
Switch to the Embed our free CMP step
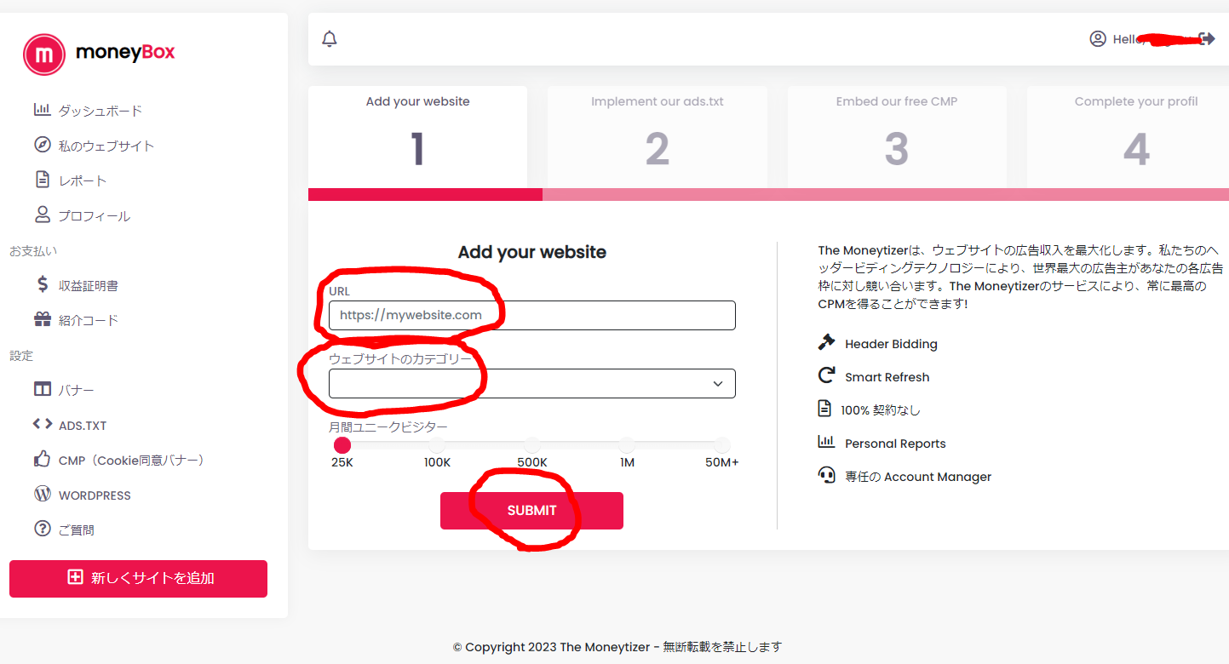tap(896, 135)
